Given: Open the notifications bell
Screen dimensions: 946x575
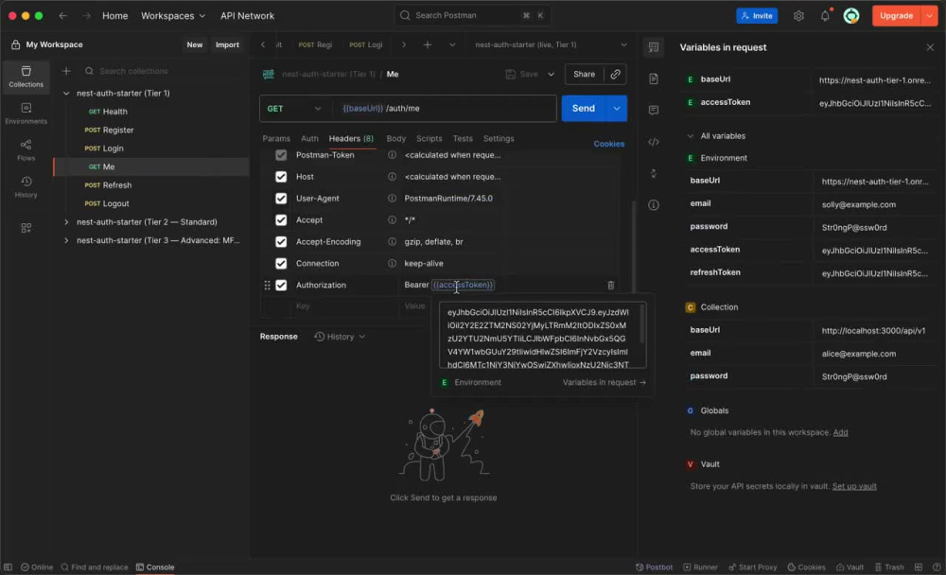Looking at the screenshot, I should [x=825, y=16].
